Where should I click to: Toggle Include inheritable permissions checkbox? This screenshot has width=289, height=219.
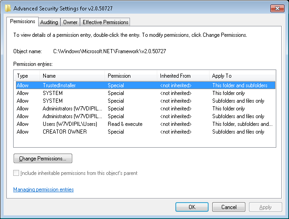click(17, 173)
